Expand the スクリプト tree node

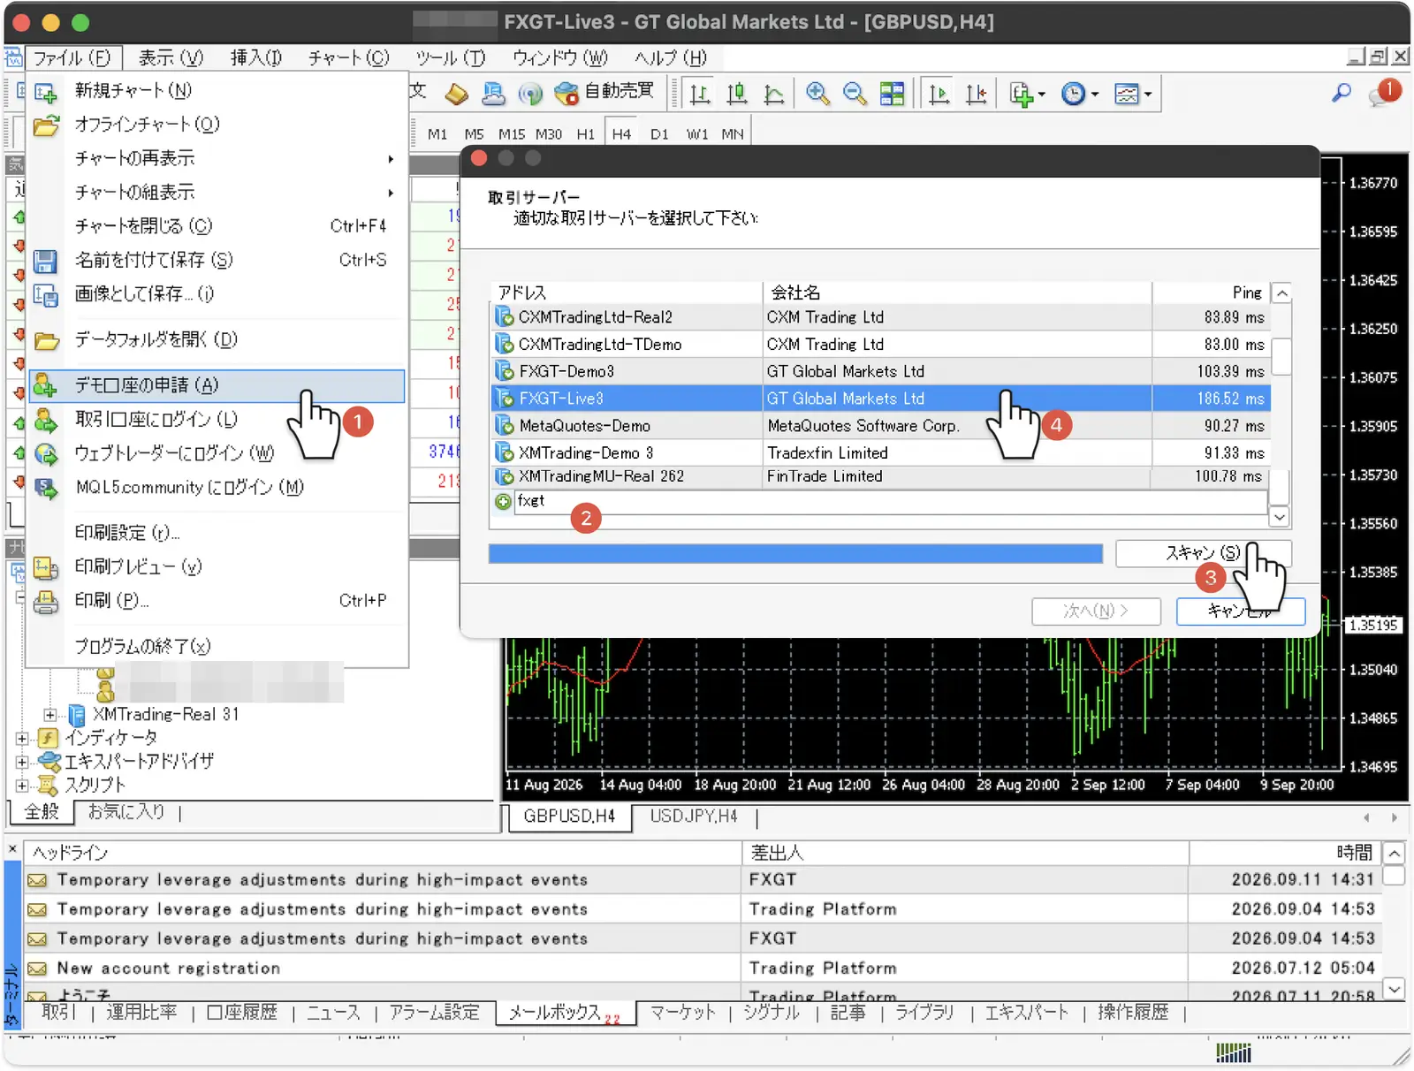pyautogui.click(x=21, y=785)
